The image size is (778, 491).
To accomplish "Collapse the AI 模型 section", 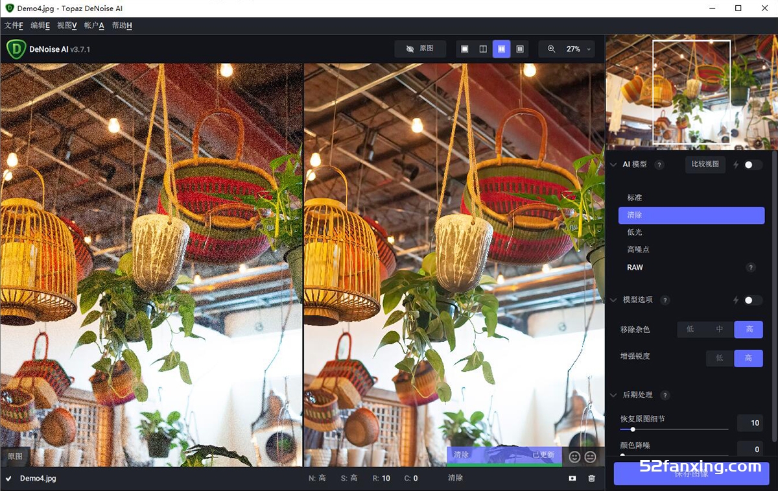I will [613, 165].
